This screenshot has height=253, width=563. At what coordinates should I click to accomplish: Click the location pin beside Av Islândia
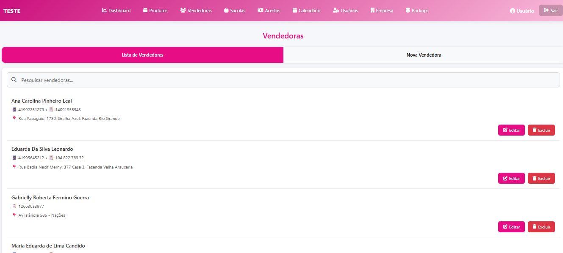[14, 215]
